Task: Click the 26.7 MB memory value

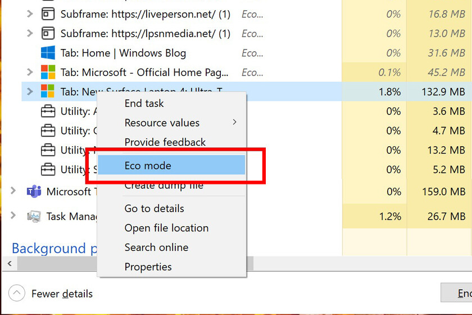Action: 446,216
